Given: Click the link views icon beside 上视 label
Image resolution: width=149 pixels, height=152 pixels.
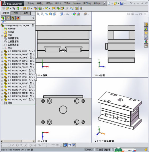Looking at the screenshot, I should pos(39,141).
